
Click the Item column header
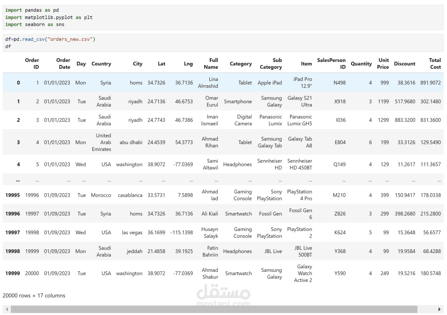pos(306,63)
